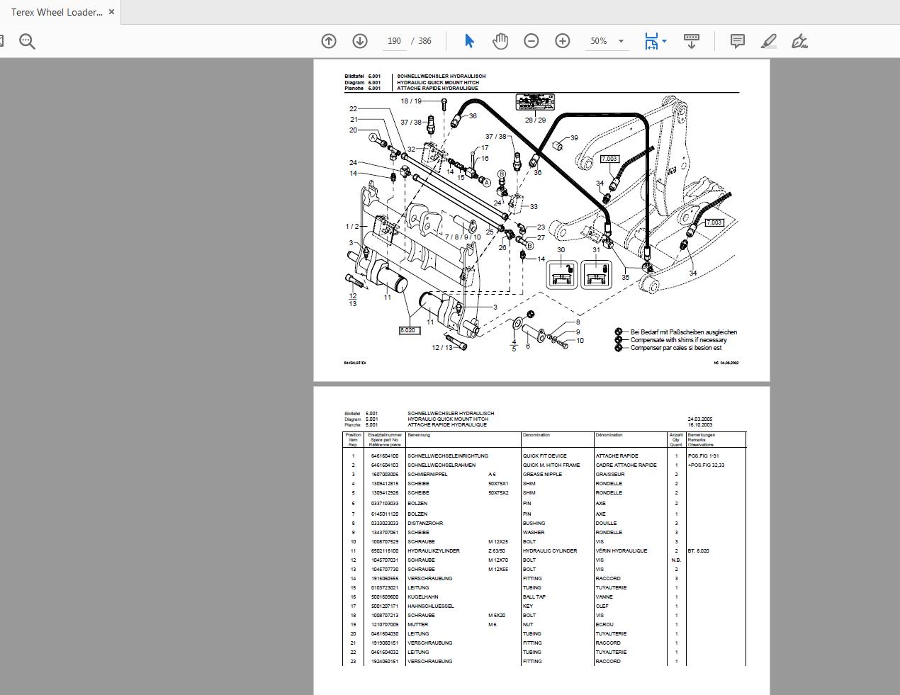Switch to the Selection arrow tool
The height and width of the screenshot is (695, 900).
click(x=468, y=40)
